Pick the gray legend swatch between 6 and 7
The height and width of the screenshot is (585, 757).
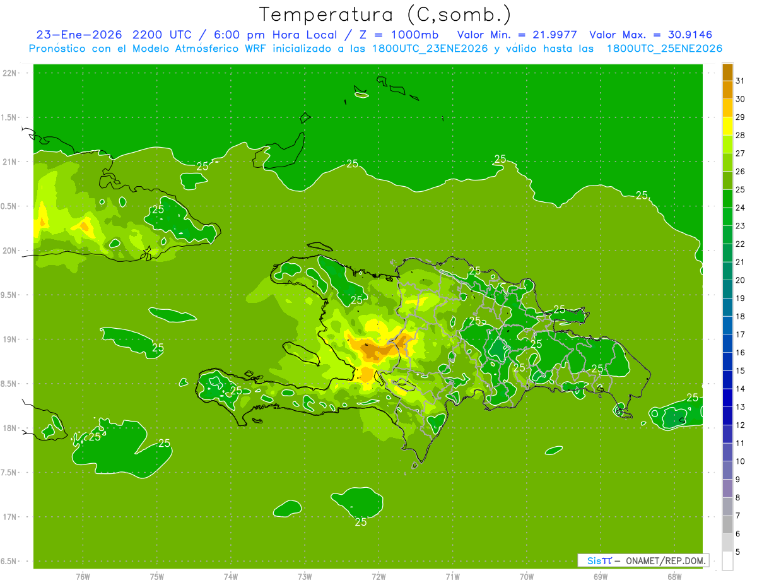pos(727,524)
